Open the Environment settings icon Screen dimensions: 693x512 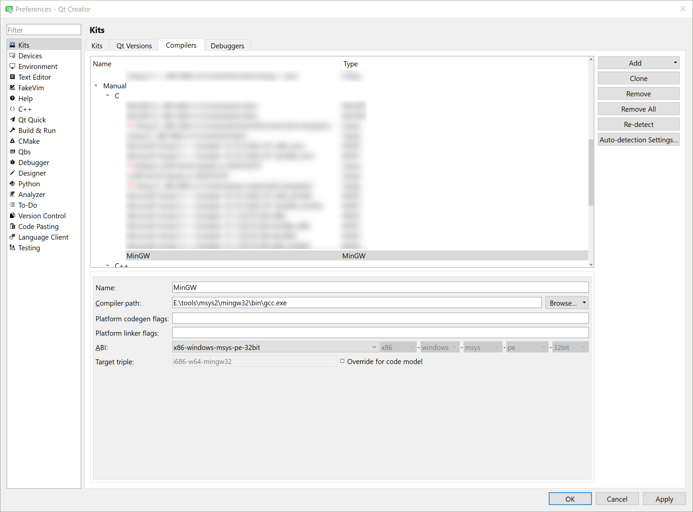[x=12, y=66]
